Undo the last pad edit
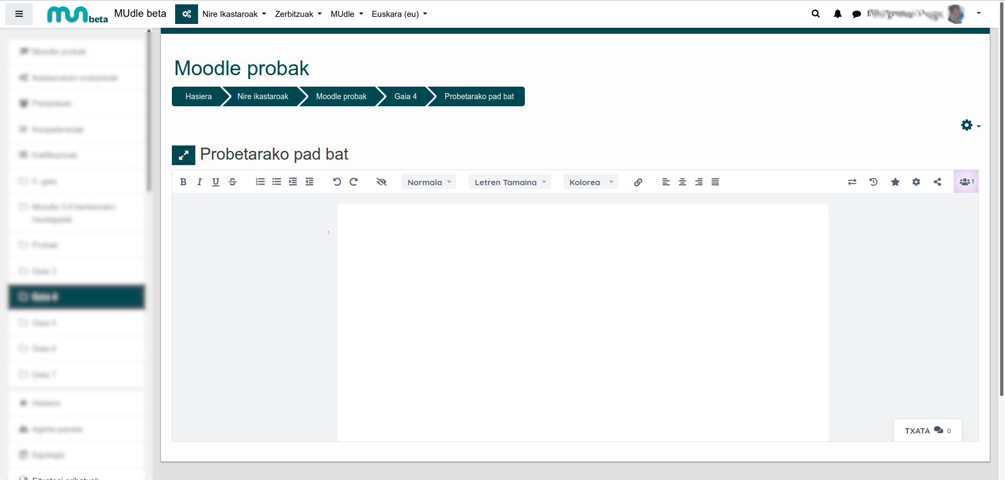Screen dimensions: 1005x480 (337, 182)
